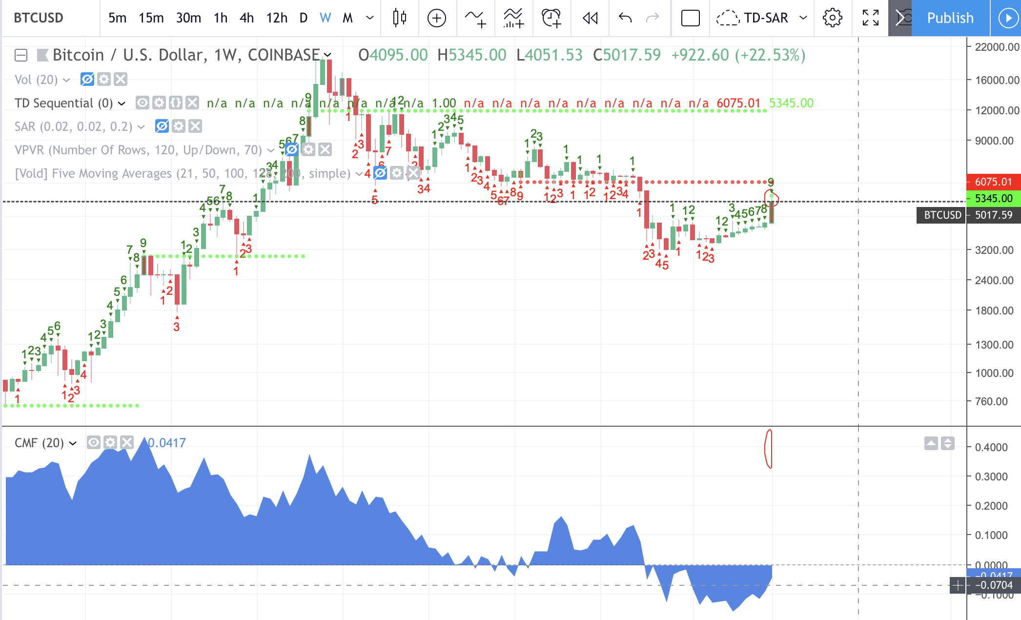Image resolution: width=1021 pixels, height=620 pixels.
Task: Hide the Vol (20) indicator
Action: tap(86, 80)
